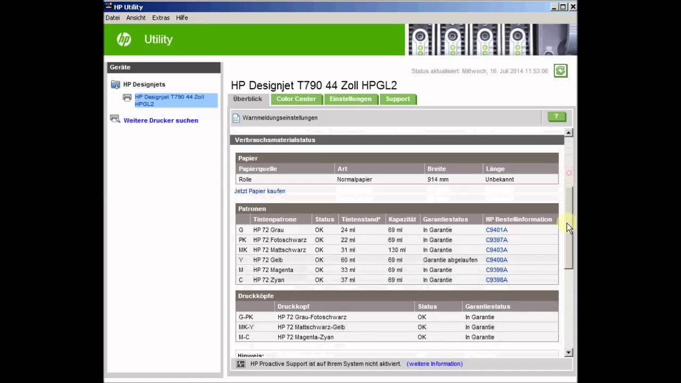Open order link C9399A for Magenta

[496, 270]
